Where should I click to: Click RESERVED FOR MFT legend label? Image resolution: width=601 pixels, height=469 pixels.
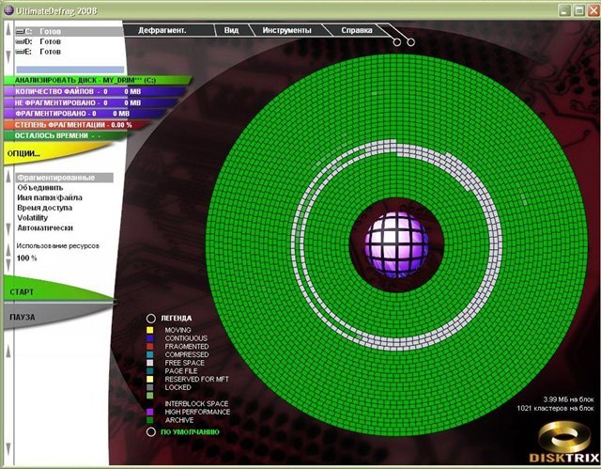[x=196, y=380]
